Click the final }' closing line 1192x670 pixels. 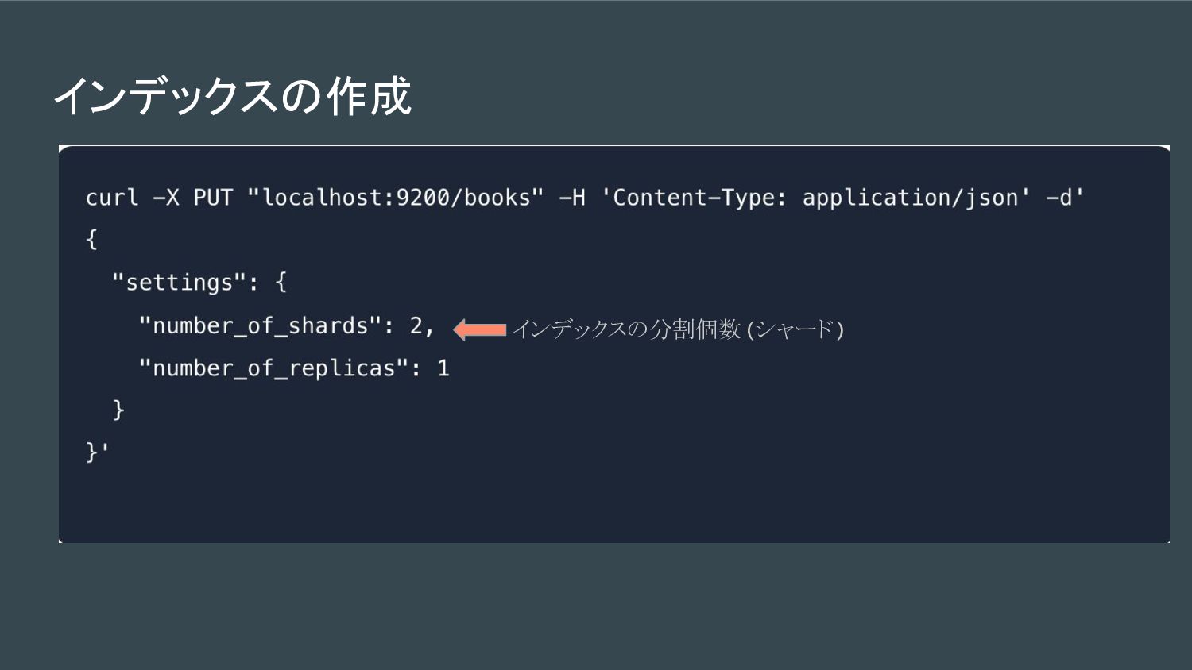tap(98, 452)
